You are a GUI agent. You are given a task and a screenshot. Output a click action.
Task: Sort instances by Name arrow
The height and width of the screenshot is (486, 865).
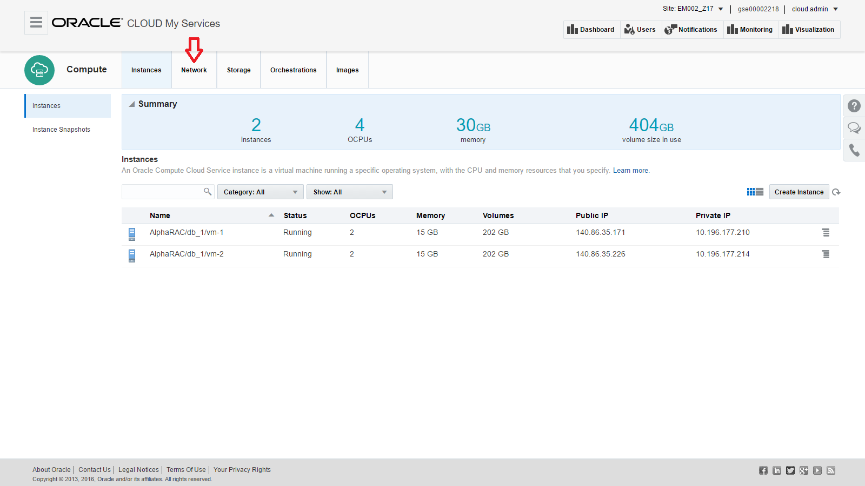click(x=271, y=215)
